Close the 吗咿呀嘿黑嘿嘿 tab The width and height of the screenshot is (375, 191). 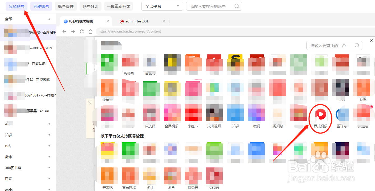coord(108,21)
